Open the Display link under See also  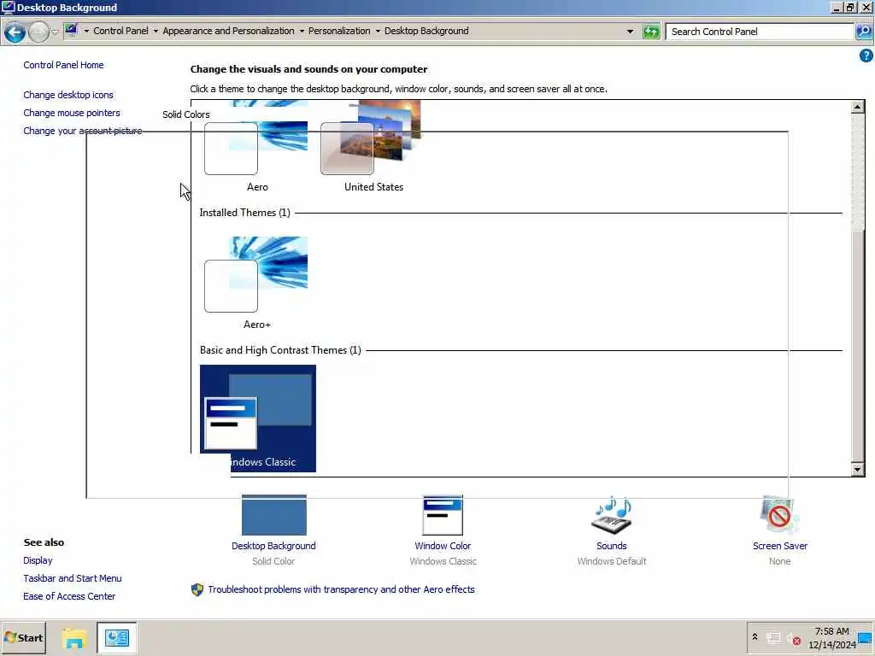coord(38,560)
